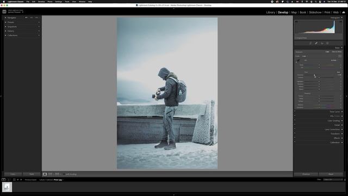348x196 pixels.
Task: Choose Black & White treatment
Action: [x=337, y=52]
